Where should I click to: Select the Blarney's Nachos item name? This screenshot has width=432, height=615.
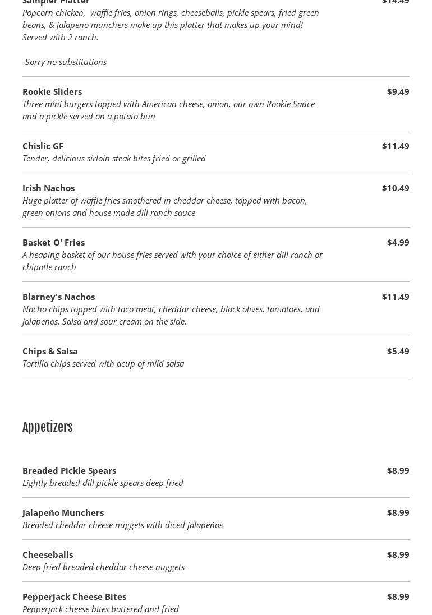pyautogui.click(x=58, y=297)
